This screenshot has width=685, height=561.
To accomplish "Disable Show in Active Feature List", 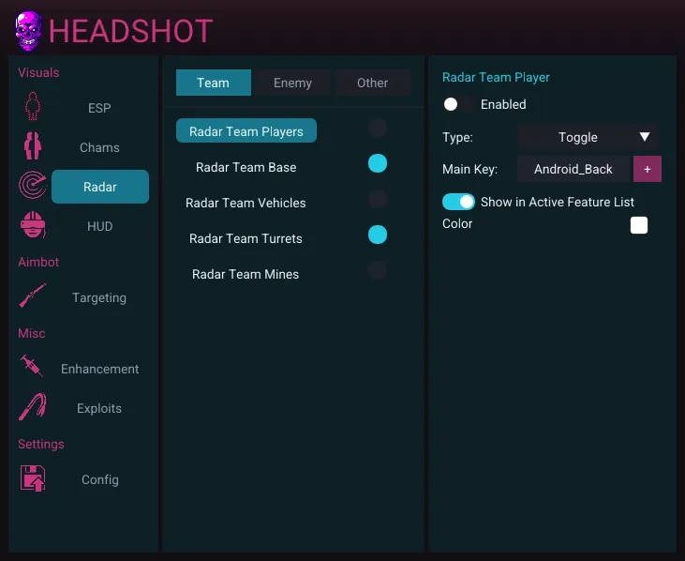I will click(458, 202).
